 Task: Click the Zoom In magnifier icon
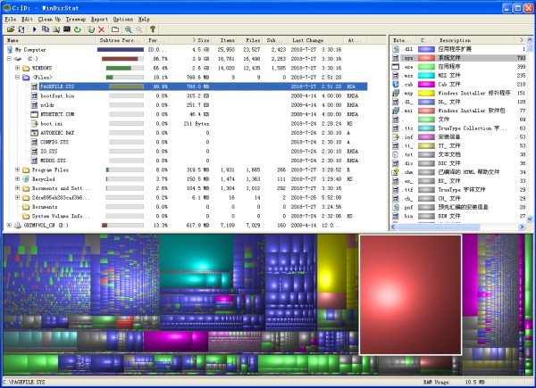point(126,29)
